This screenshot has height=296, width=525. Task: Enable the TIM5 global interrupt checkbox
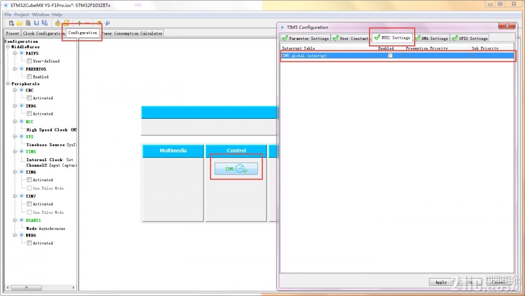pos(390,55)
